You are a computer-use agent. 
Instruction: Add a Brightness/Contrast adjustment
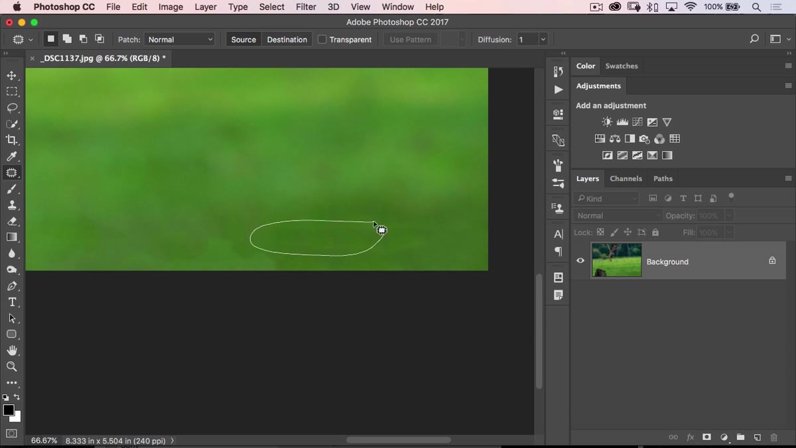click(607, 122)
